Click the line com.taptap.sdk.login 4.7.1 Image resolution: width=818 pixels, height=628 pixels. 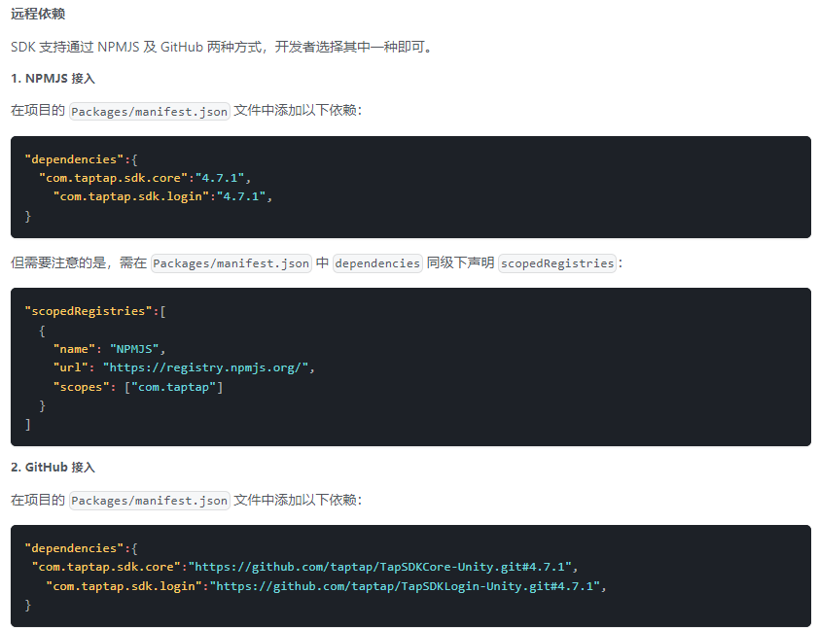click(162, 196)
